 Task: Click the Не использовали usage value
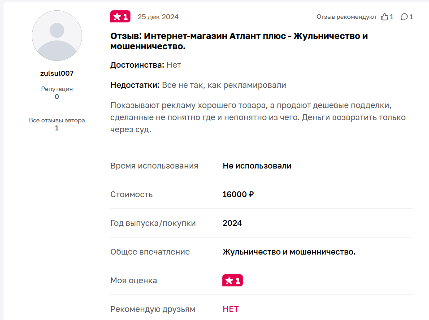[257, 166]
